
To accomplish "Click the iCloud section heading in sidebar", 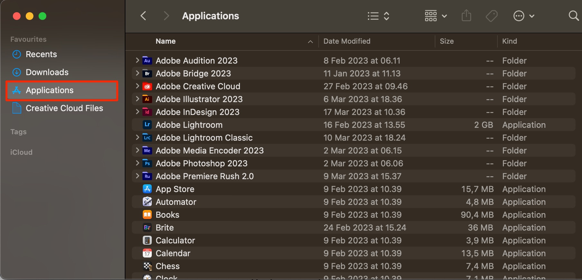I will click(21, 152).
